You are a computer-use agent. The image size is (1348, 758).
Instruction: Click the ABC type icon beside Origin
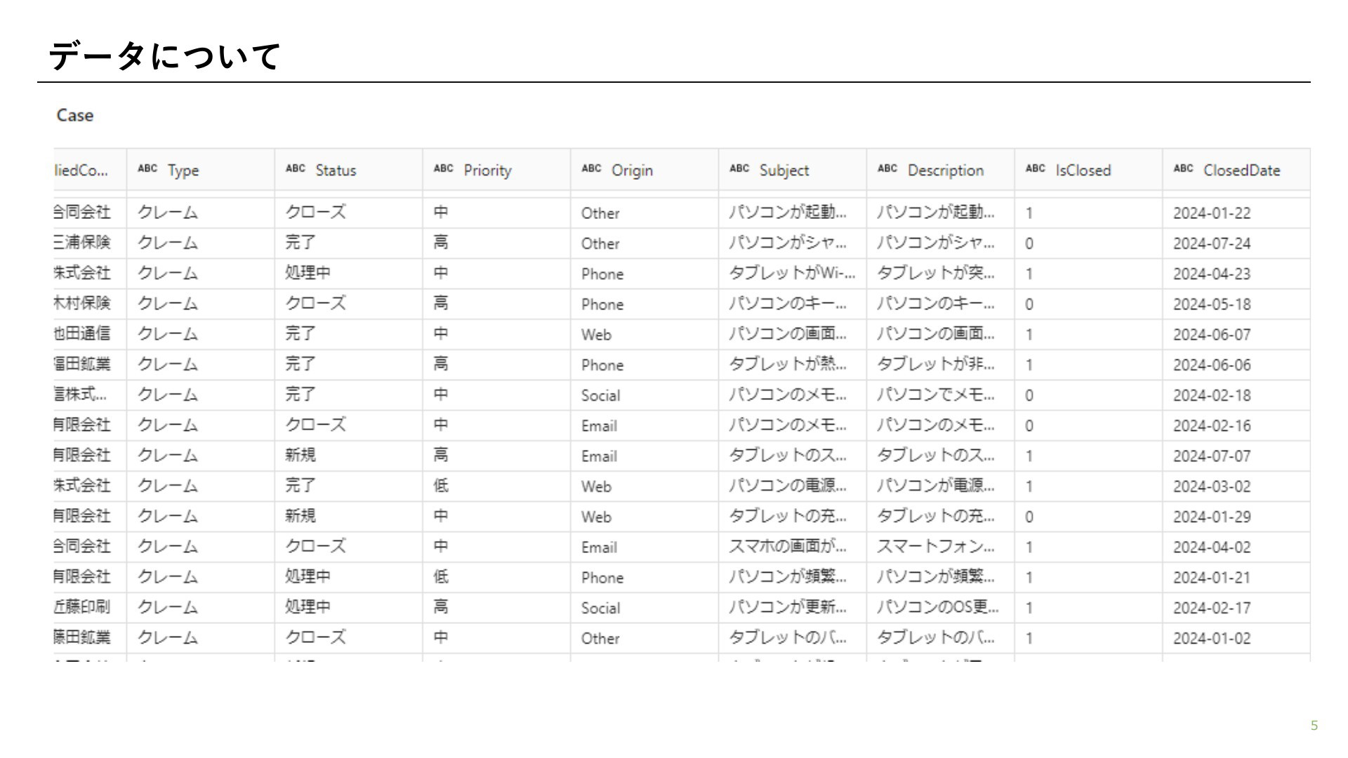pyautogui.click(x=592, y=168)
